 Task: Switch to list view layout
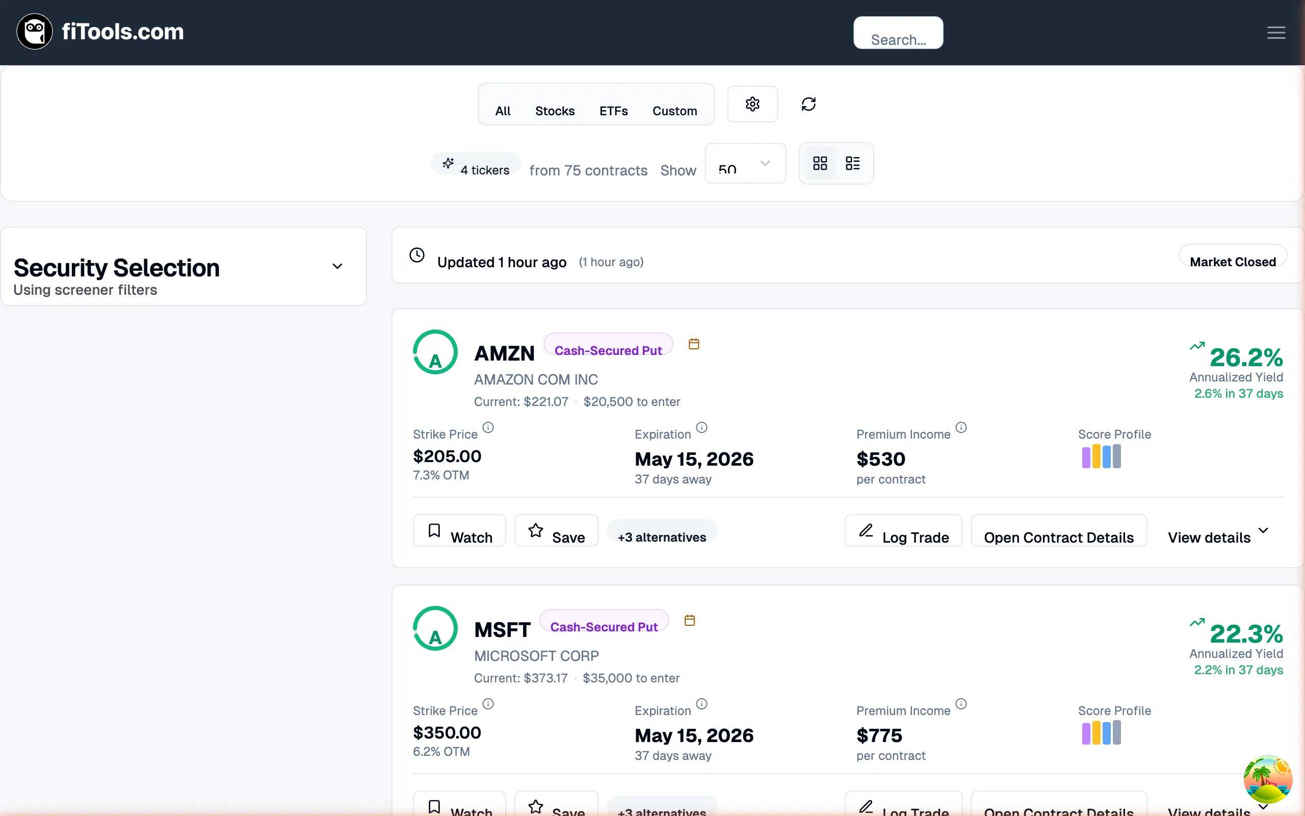coord(852,163)
